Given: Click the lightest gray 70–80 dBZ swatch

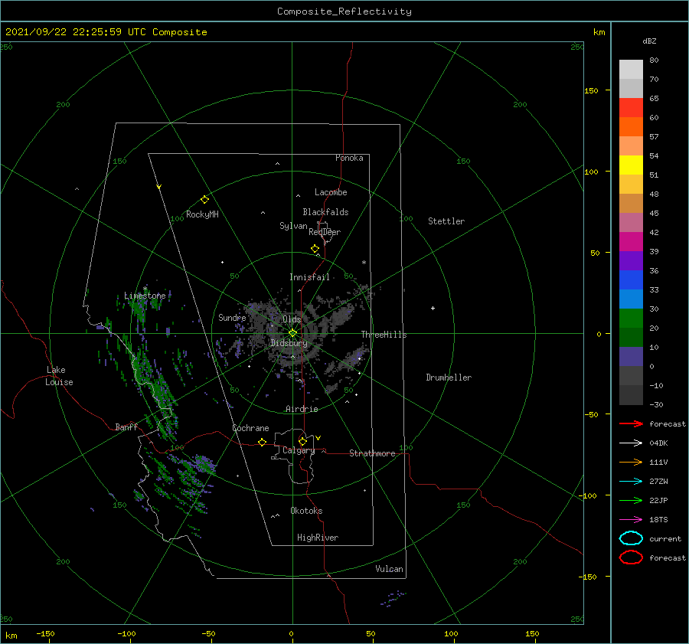Looking at the screenshot, I should pos(631,70).
